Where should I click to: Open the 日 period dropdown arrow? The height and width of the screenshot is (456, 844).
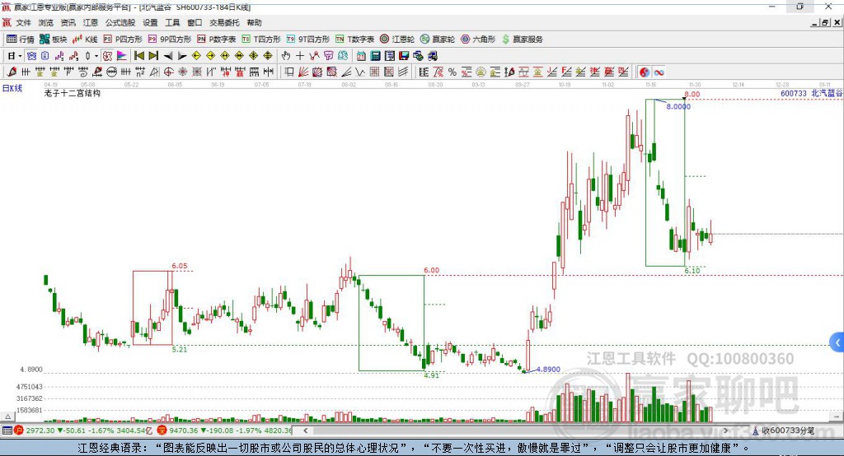20,56
